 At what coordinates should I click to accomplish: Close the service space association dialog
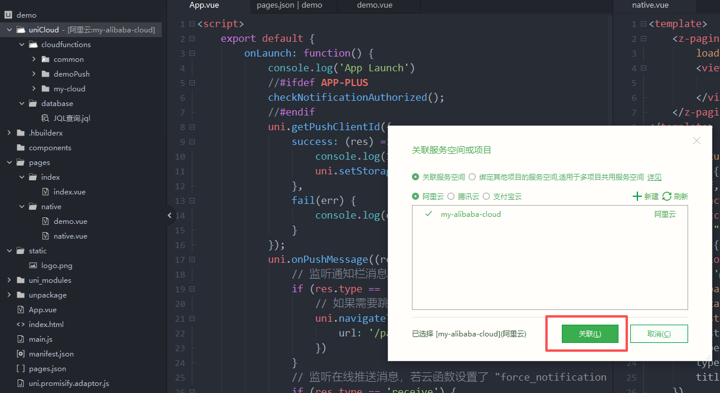click(696, 141)
